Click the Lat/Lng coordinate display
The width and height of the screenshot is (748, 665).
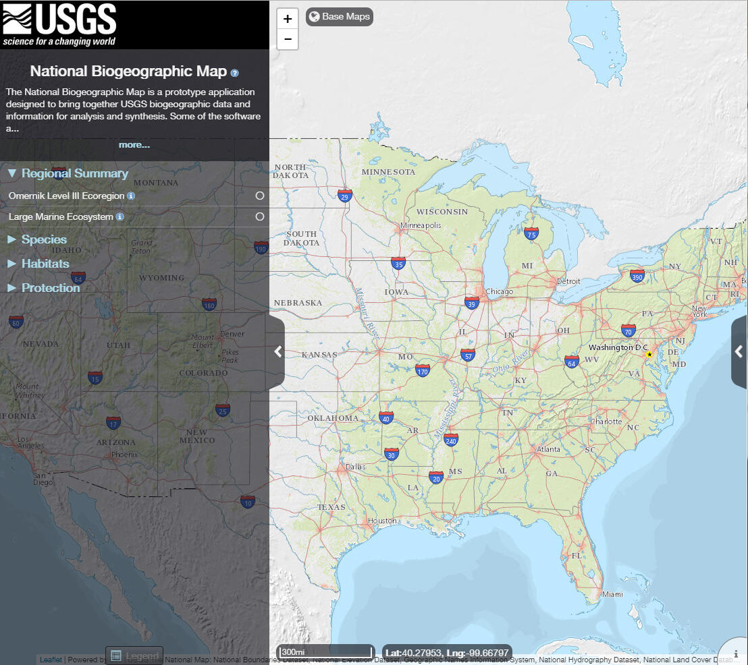(x=448, y=653)
